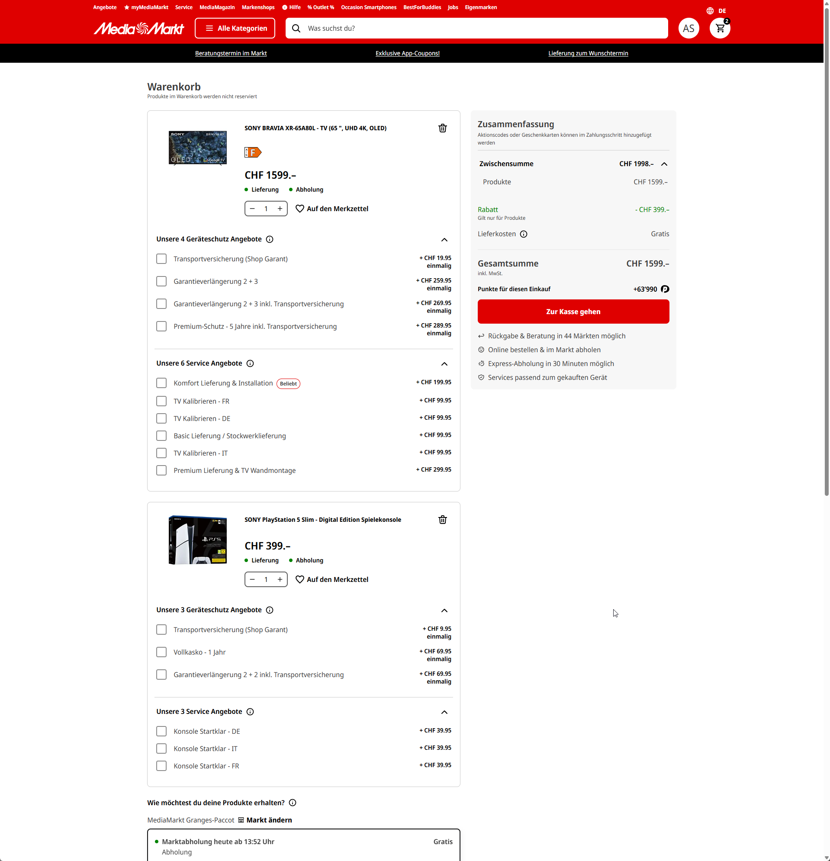This screenshot has width=830, height=861.
Task: Show info for 3 Geräteschutz Angebote
Action: [x=270, y=610]
